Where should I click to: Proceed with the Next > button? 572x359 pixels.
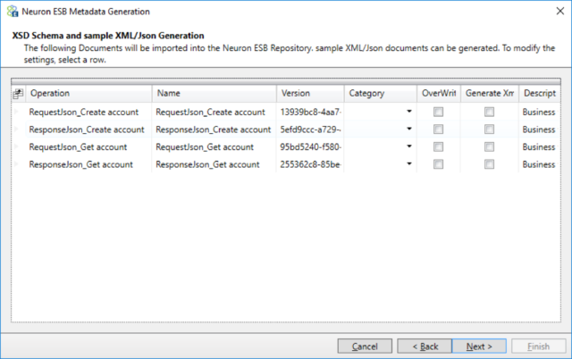tap(479, 346)
